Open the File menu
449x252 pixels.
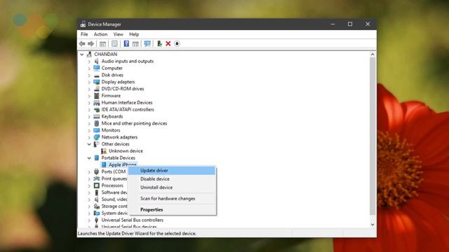click(x=84, y=34)
